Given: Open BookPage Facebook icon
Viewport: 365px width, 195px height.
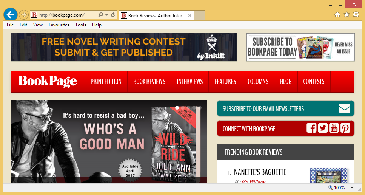Looking at the screenshot, I should 311,128.
